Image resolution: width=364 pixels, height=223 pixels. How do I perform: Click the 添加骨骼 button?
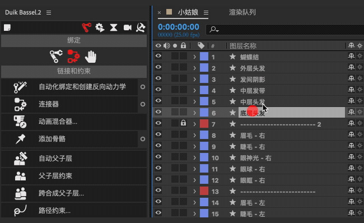tap(69, 139)
